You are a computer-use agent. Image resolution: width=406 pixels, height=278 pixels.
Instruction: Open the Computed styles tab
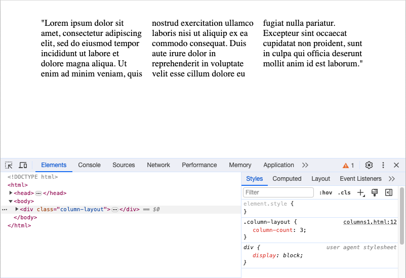tap(287, 179)
